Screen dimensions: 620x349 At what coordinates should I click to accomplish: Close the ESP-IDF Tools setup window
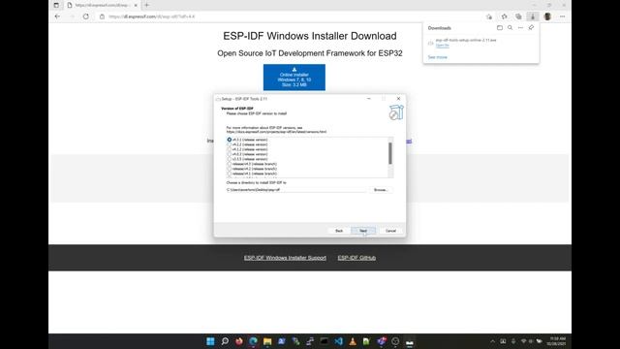point(398,99)
